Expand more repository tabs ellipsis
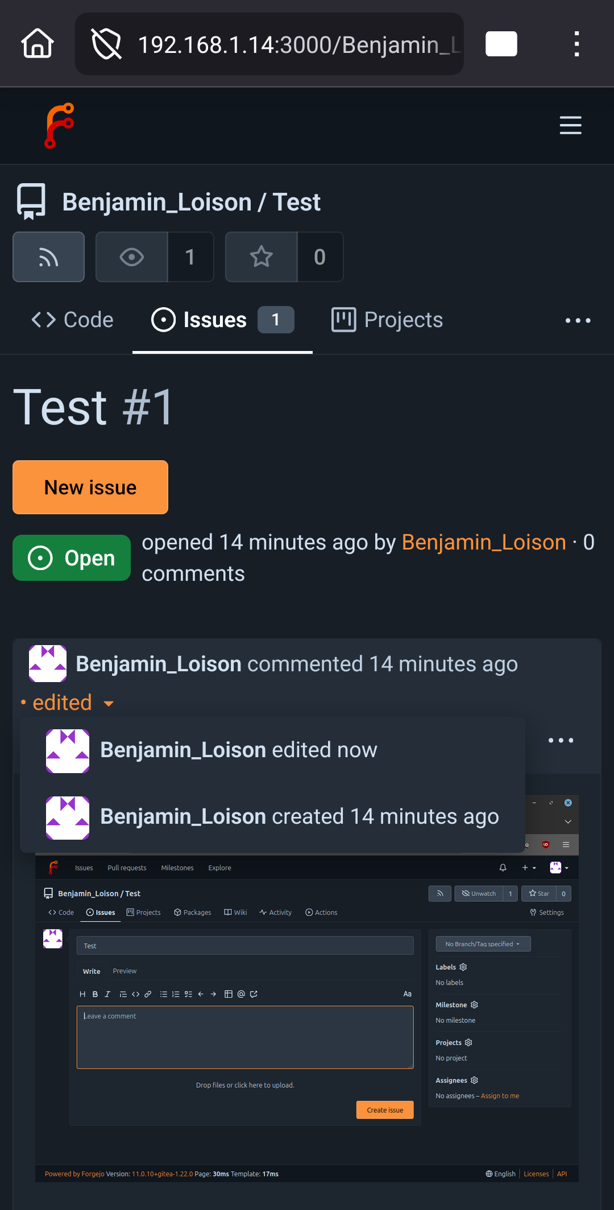Image resolution: width=614 pixels, height=1210 pixels. (578, 320)
